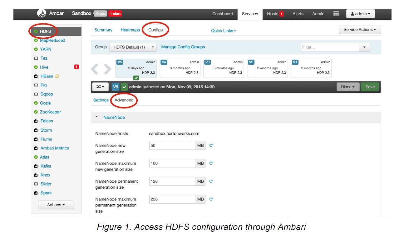The height and width of the screenshot is (238, 409).
Task: Open the Alerts tab
Action: click(x=298, y=14)
